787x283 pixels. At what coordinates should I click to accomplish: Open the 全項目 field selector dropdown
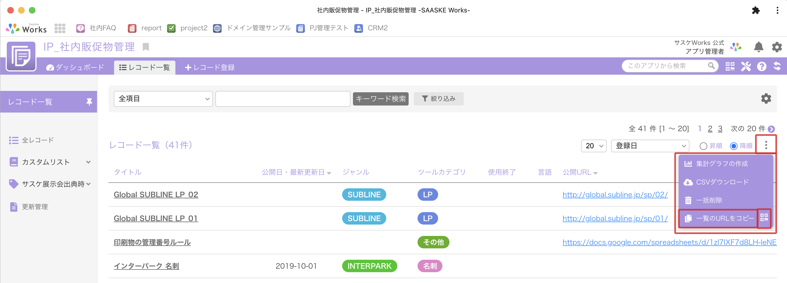coord(163,99)
